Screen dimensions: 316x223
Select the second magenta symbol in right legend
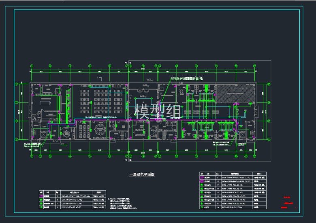pos(202,181)
